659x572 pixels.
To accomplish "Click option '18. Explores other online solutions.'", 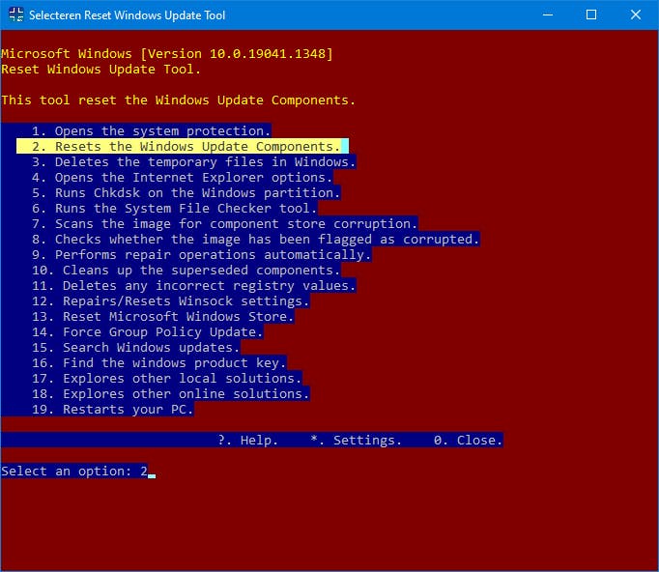I will coord(171,394).
